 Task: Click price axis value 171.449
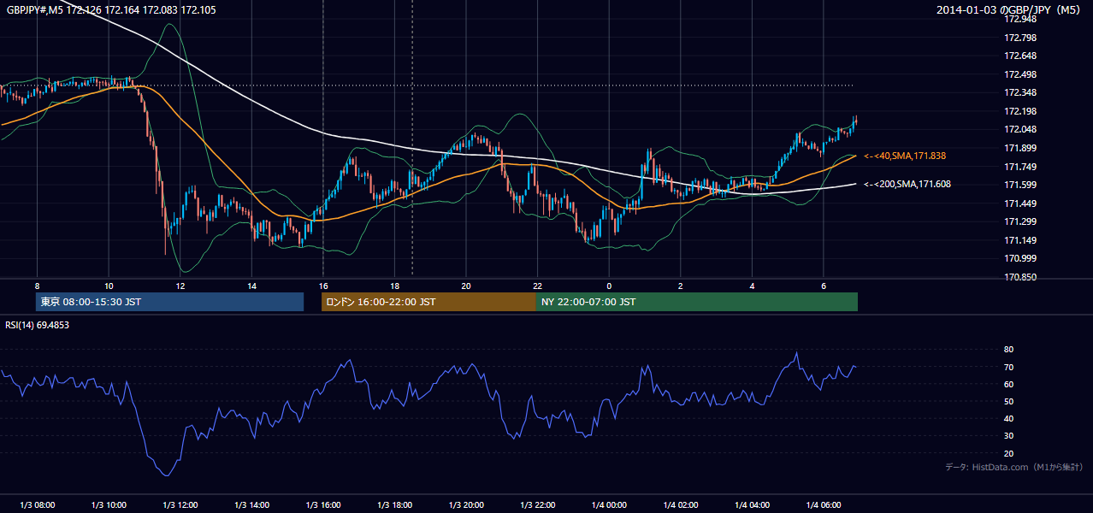coord(1021,203)
